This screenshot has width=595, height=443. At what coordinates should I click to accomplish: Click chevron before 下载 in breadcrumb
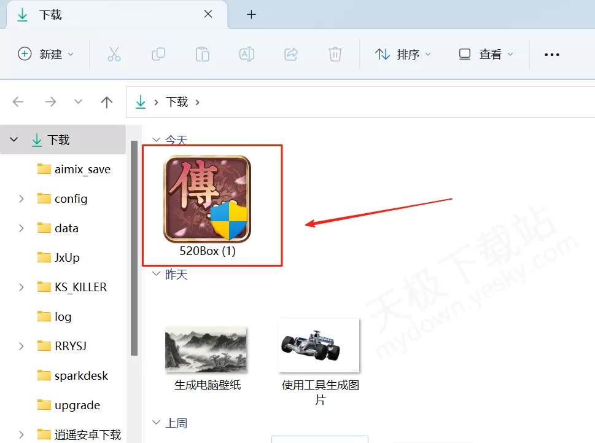point(156,102)
